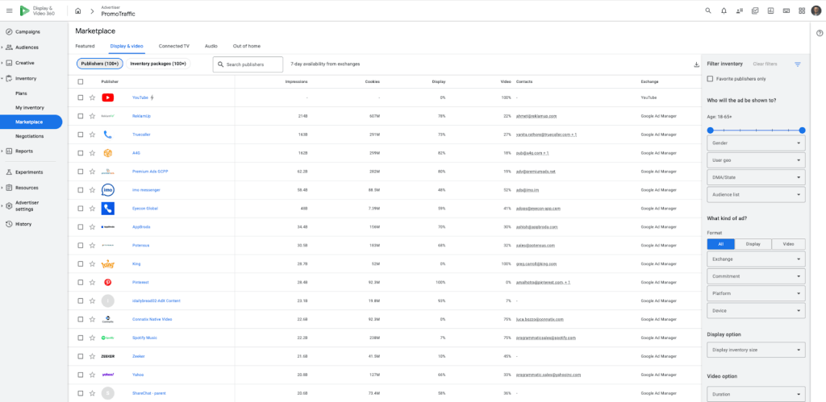Click the imo messenger logo
The image size is (826, 402).
tap(108, 190)
